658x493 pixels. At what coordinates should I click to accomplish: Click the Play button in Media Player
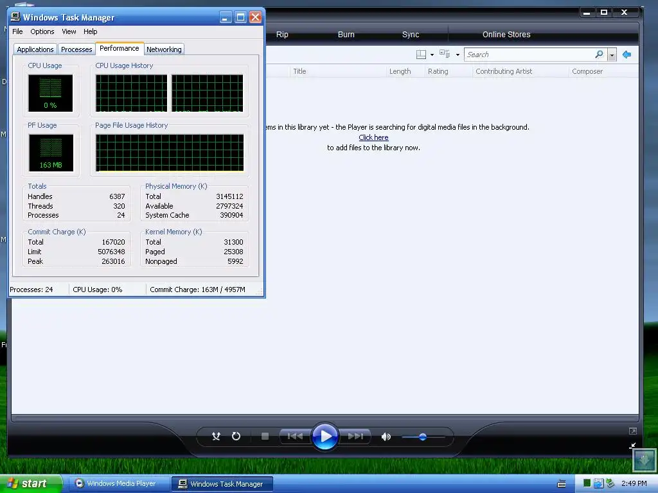[x=325, y=437]
